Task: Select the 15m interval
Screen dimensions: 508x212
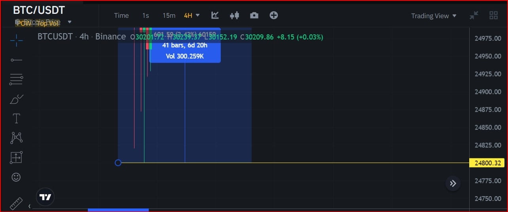Action: [169, 15]
